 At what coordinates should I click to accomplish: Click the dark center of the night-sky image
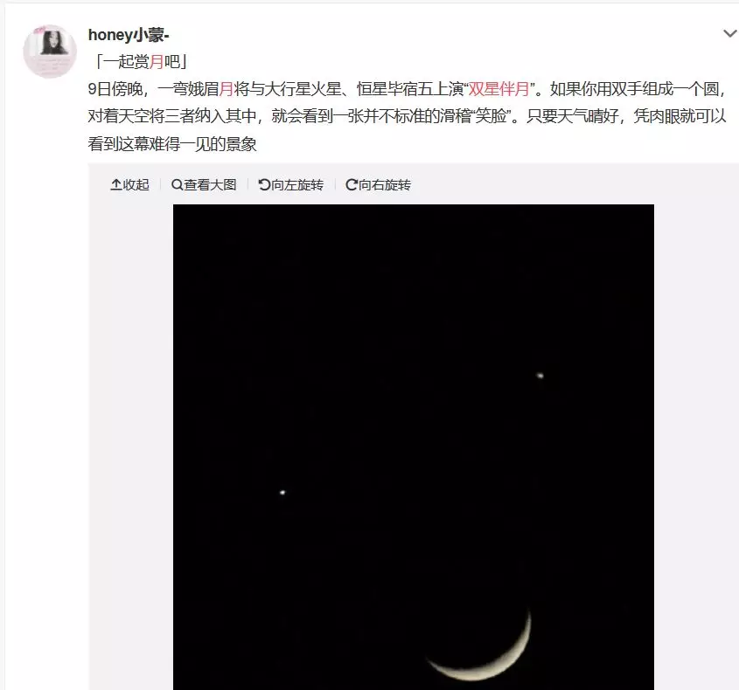point(414,447)
